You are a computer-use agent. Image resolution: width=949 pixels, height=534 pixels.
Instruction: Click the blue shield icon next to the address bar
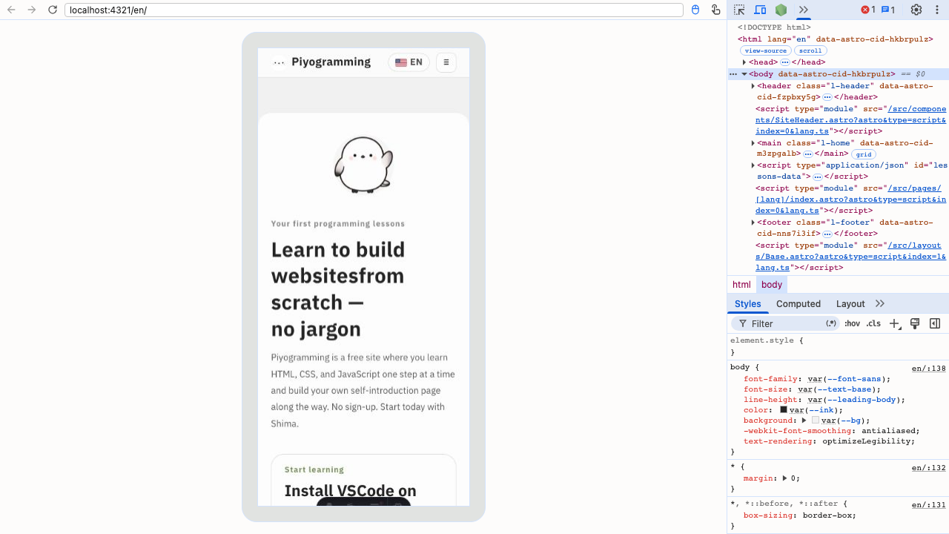coord(695,10)
